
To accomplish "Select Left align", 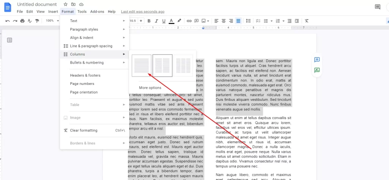I will tap(216, 21).
